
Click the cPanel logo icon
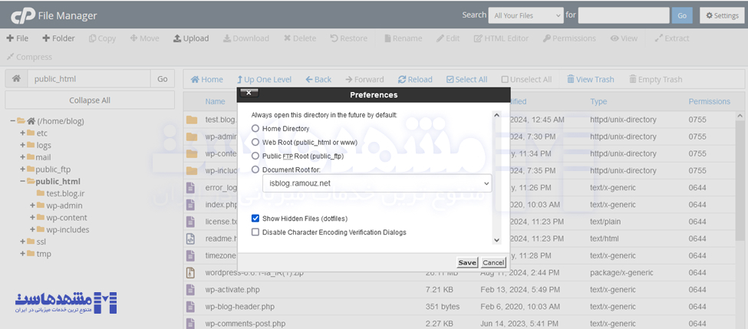pyautogui.click(x=22, y=16)
